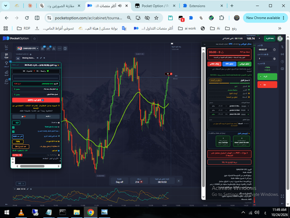Switch to the tab titled مقارنة الموزاين

pos(61,6)
